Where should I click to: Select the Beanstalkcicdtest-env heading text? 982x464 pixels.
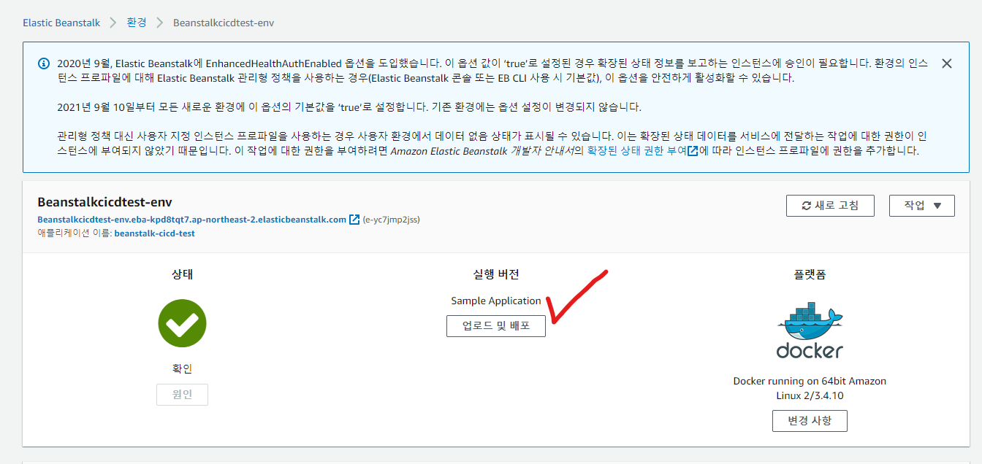(104, 202)
